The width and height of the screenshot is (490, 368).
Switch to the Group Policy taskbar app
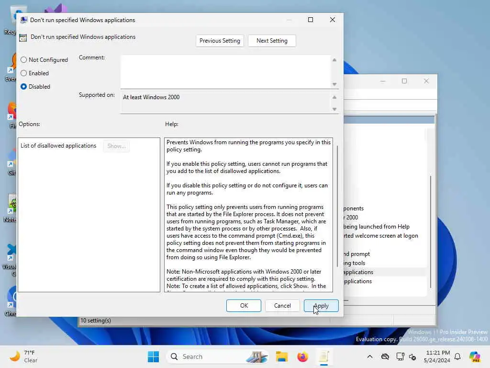(324, 356)
